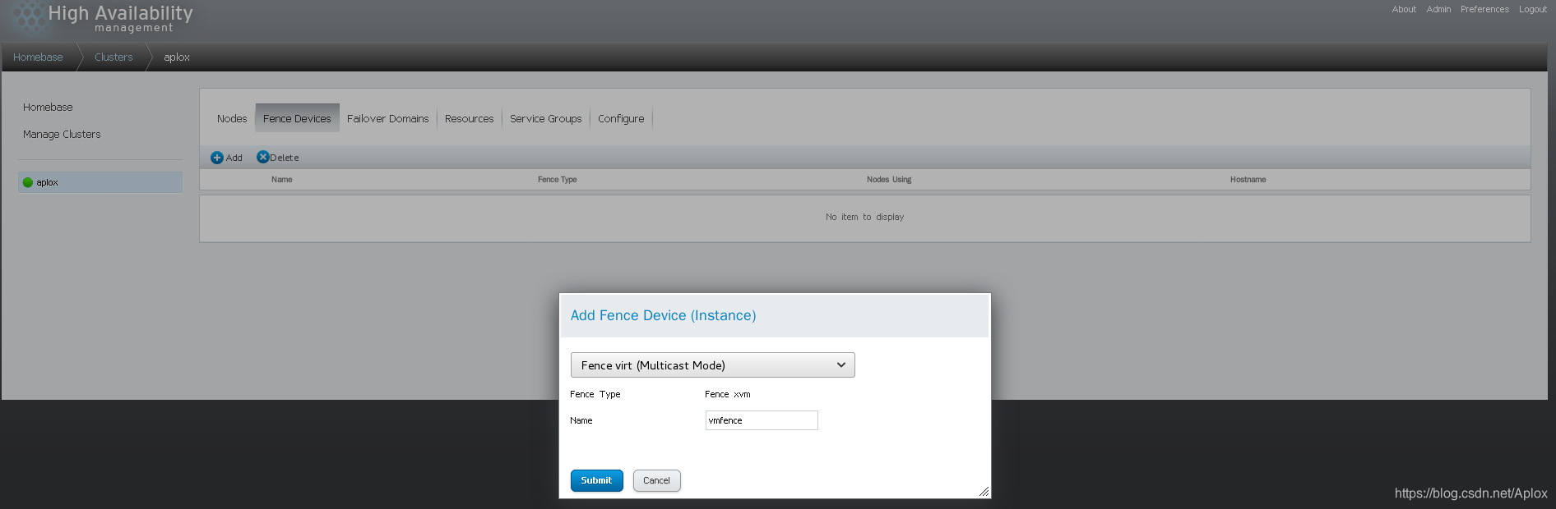Click the Submit button
This screenshot has width=1556, height=509.
597,480
